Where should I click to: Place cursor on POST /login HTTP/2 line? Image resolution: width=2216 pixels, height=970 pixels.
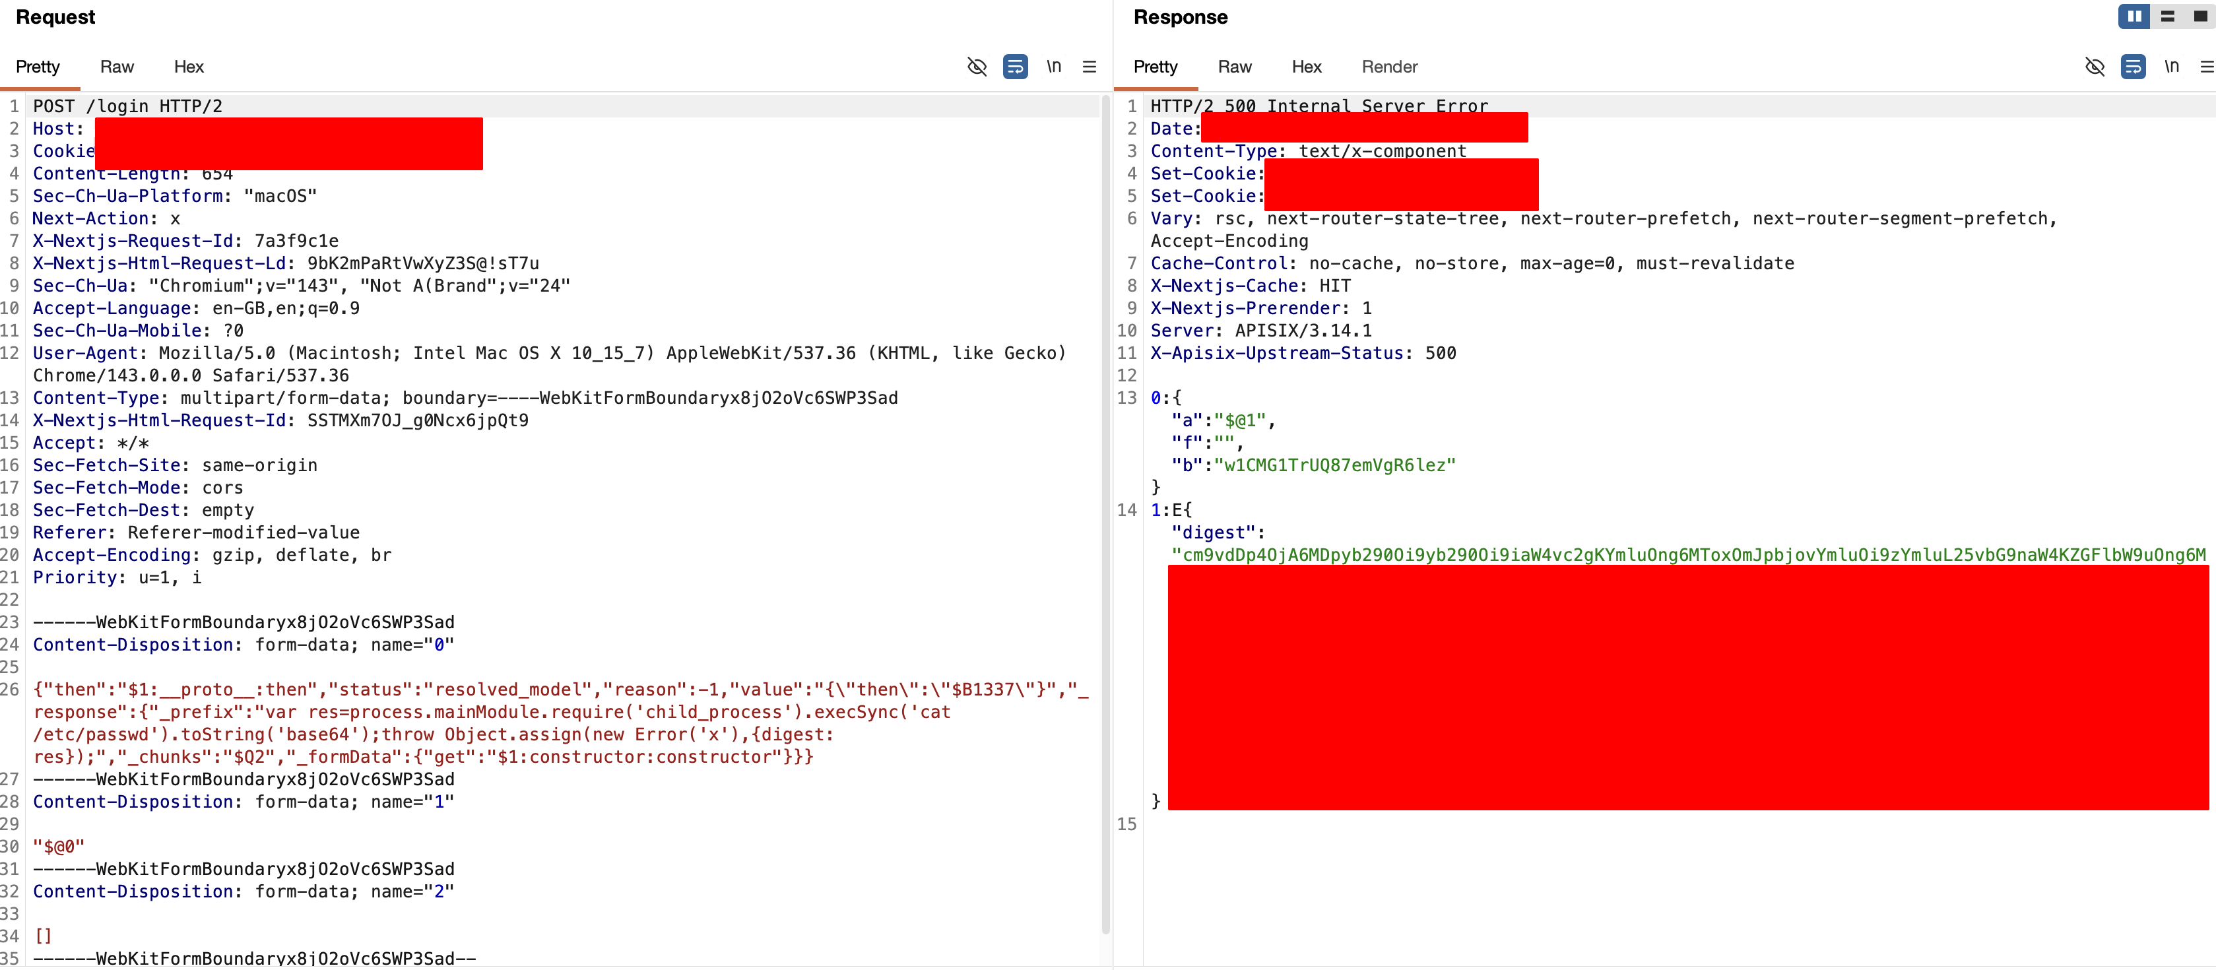click(x=127, y=107)
